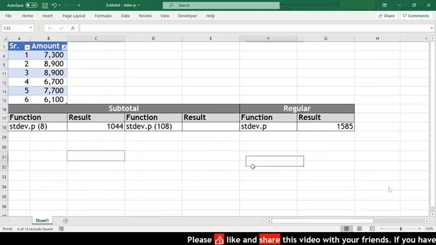The height and width of the screenshot is (245, 436).
Task: Expand the formula bar with chevron
Action: (x=431, y=28)
